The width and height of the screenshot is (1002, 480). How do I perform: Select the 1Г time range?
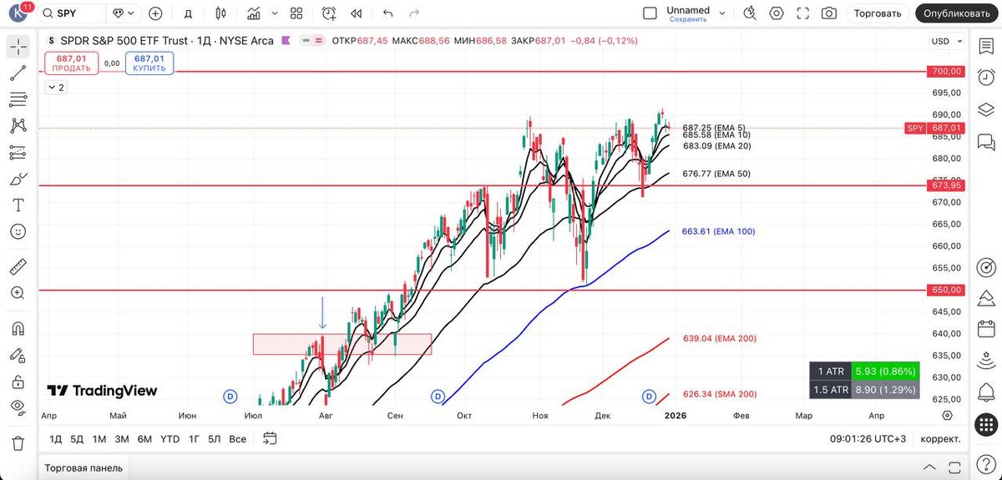[194, 438]
